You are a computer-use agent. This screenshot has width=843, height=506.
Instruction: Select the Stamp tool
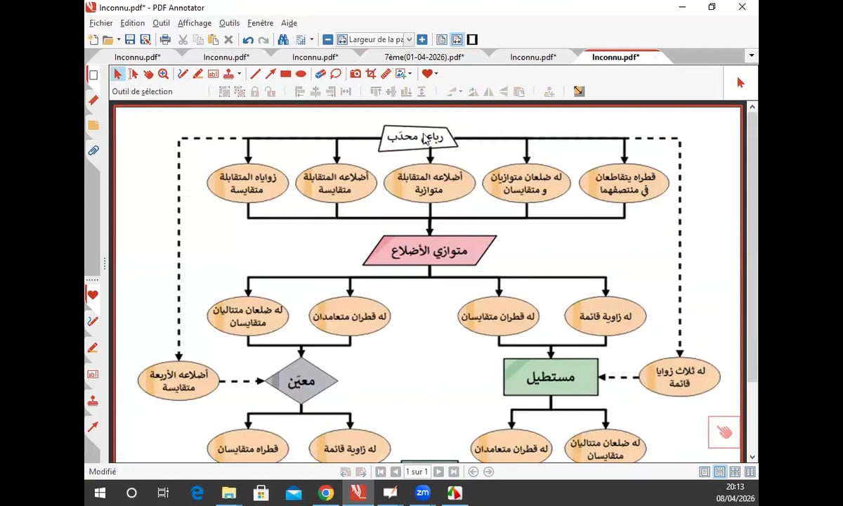pos(228,74)
